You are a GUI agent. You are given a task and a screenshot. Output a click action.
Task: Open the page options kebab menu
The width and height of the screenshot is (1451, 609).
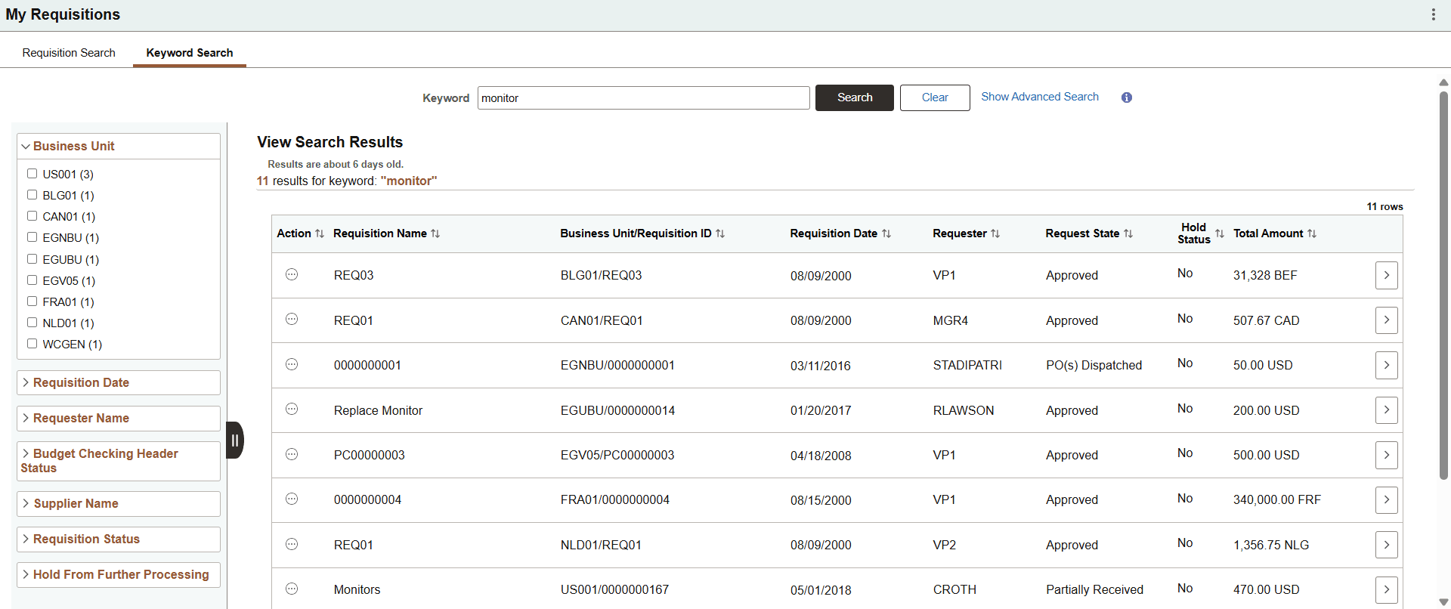tap(1433, 14)
